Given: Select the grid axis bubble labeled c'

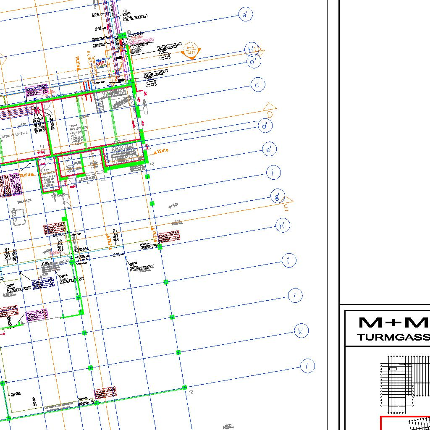Looking at the screenshot, I should (x=258, y=85).
